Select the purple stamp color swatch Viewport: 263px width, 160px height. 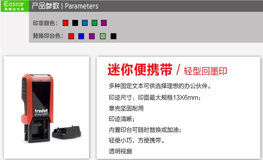[104, 23]
